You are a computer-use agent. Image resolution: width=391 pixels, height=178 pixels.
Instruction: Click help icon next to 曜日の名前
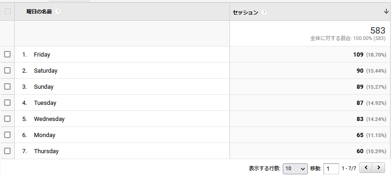(58, 11)
